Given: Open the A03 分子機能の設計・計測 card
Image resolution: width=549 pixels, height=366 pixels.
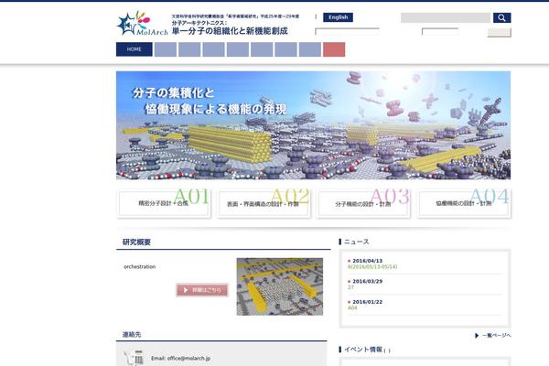Looking at the screenshot, I should click(x=363, y=203).
